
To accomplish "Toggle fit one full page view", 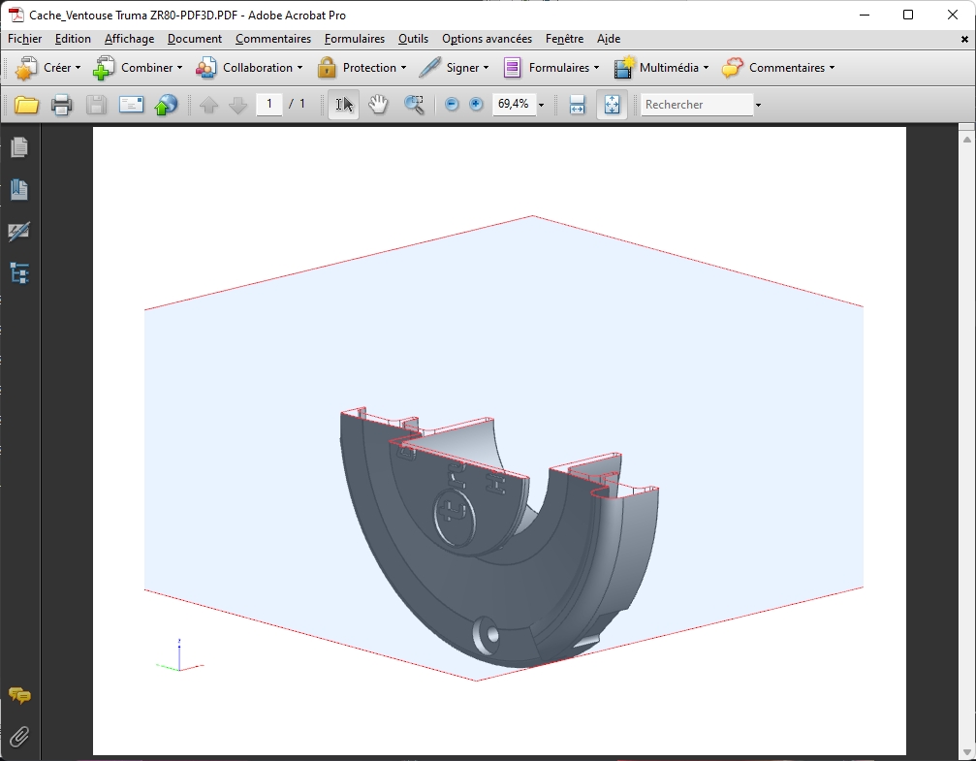I will click(612, 105).
